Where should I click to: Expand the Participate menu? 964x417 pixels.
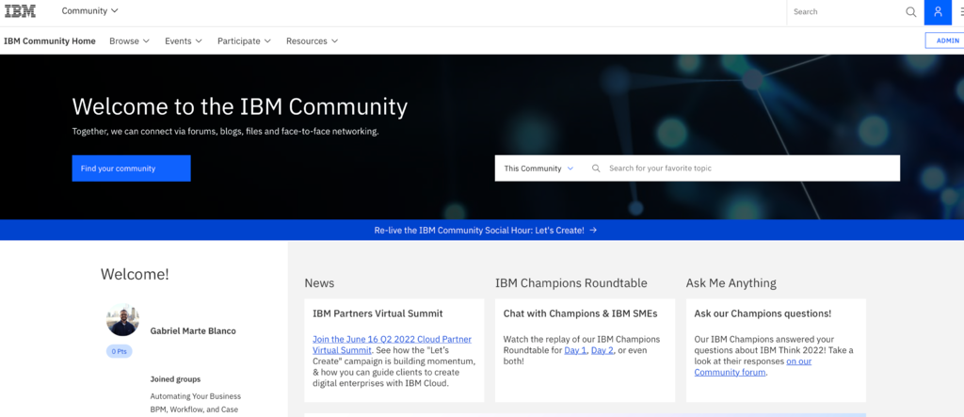tap(244, 41)
